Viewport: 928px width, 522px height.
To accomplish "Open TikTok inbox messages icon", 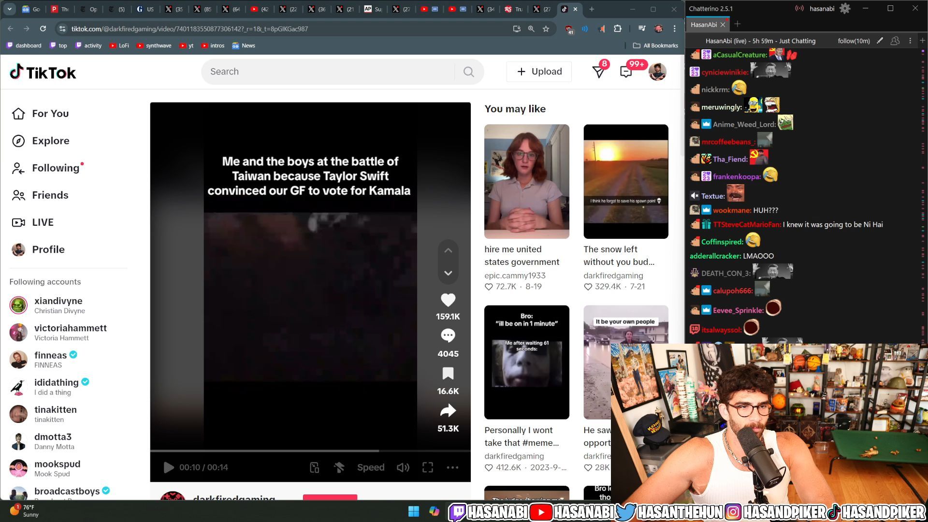I will pyautogui.click(x=626, y=72).
